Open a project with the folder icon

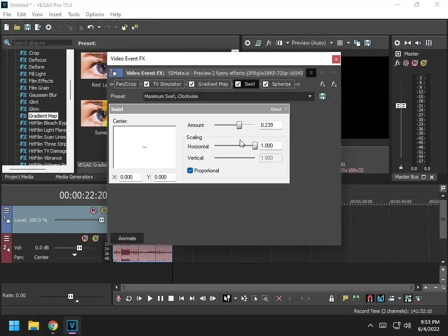[17, 27]
